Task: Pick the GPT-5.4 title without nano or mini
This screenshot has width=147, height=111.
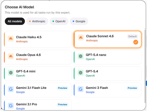Action: click(x=92, y=71)
